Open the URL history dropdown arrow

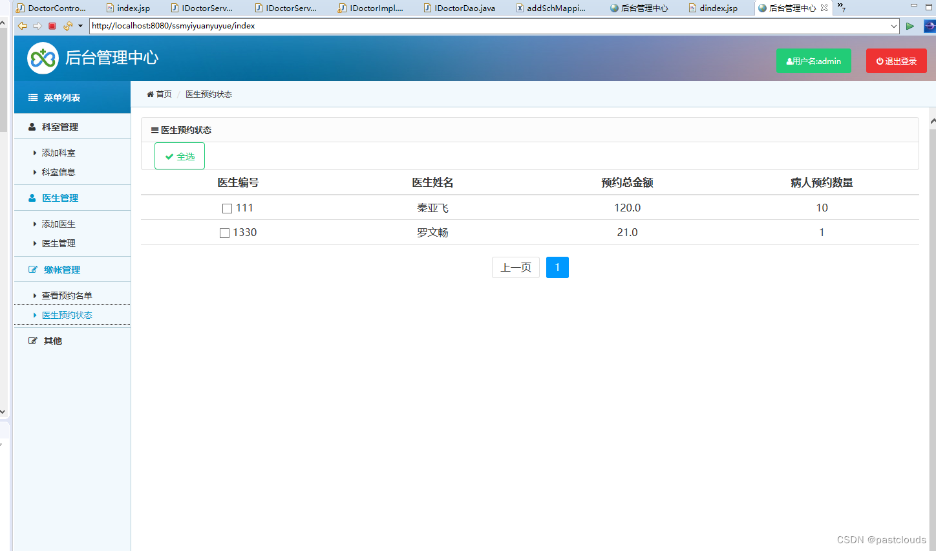(x=894, y=26)
